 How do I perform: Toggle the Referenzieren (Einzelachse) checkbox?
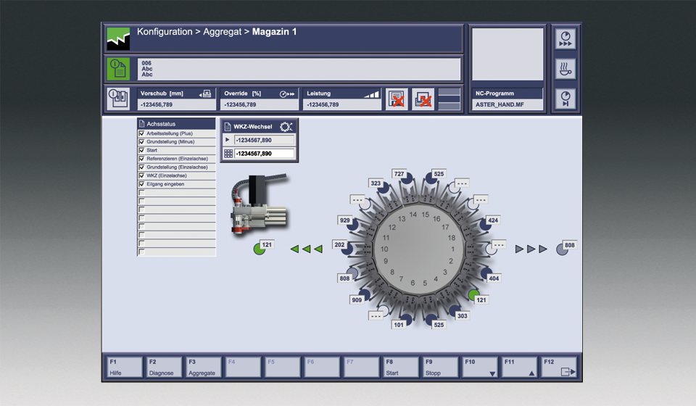pyautogui.click(x=142, y=159)
